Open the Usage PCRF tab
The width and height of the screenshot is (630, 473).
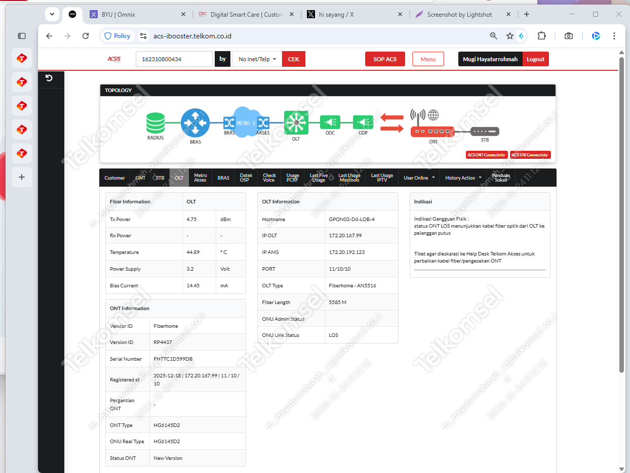(293, 178)
